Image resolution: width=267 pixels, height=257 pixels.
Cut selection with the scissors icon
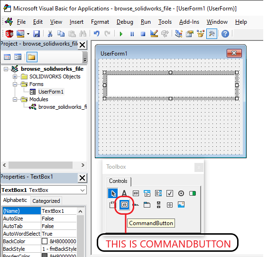pos(50,34)
